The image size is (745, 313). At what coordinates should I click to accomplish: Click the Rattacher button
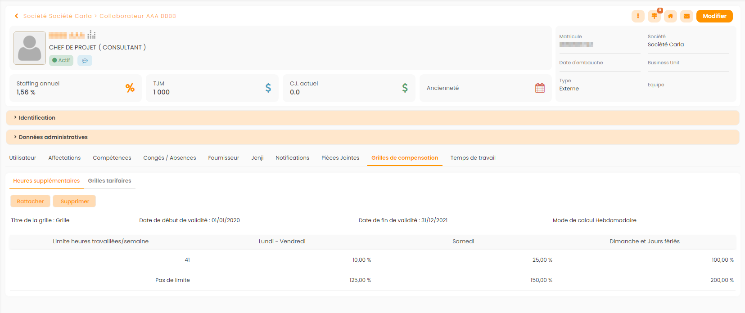coord(30,201)
